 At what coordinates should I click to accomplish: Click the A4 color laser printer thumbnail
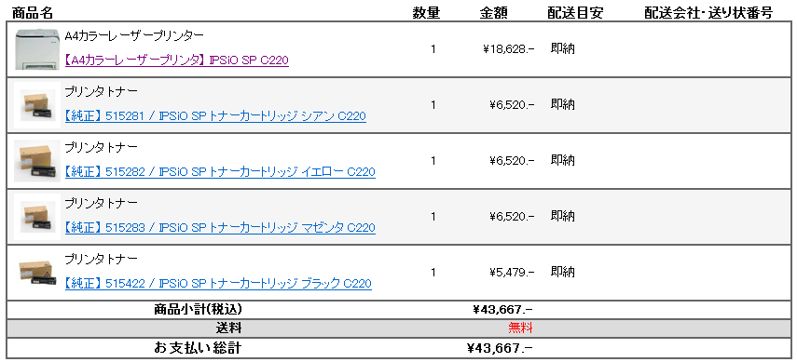[37, 49]
